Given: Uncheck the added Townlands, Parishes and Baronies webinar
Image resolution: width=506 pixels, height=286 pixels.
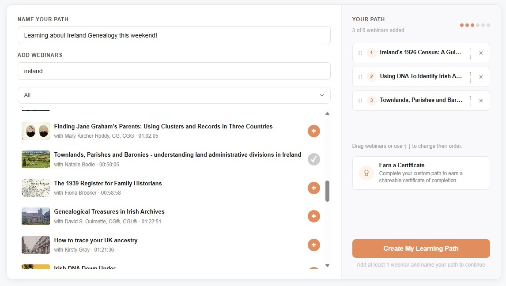Looking at the screenshot, I should coord(313,159).
